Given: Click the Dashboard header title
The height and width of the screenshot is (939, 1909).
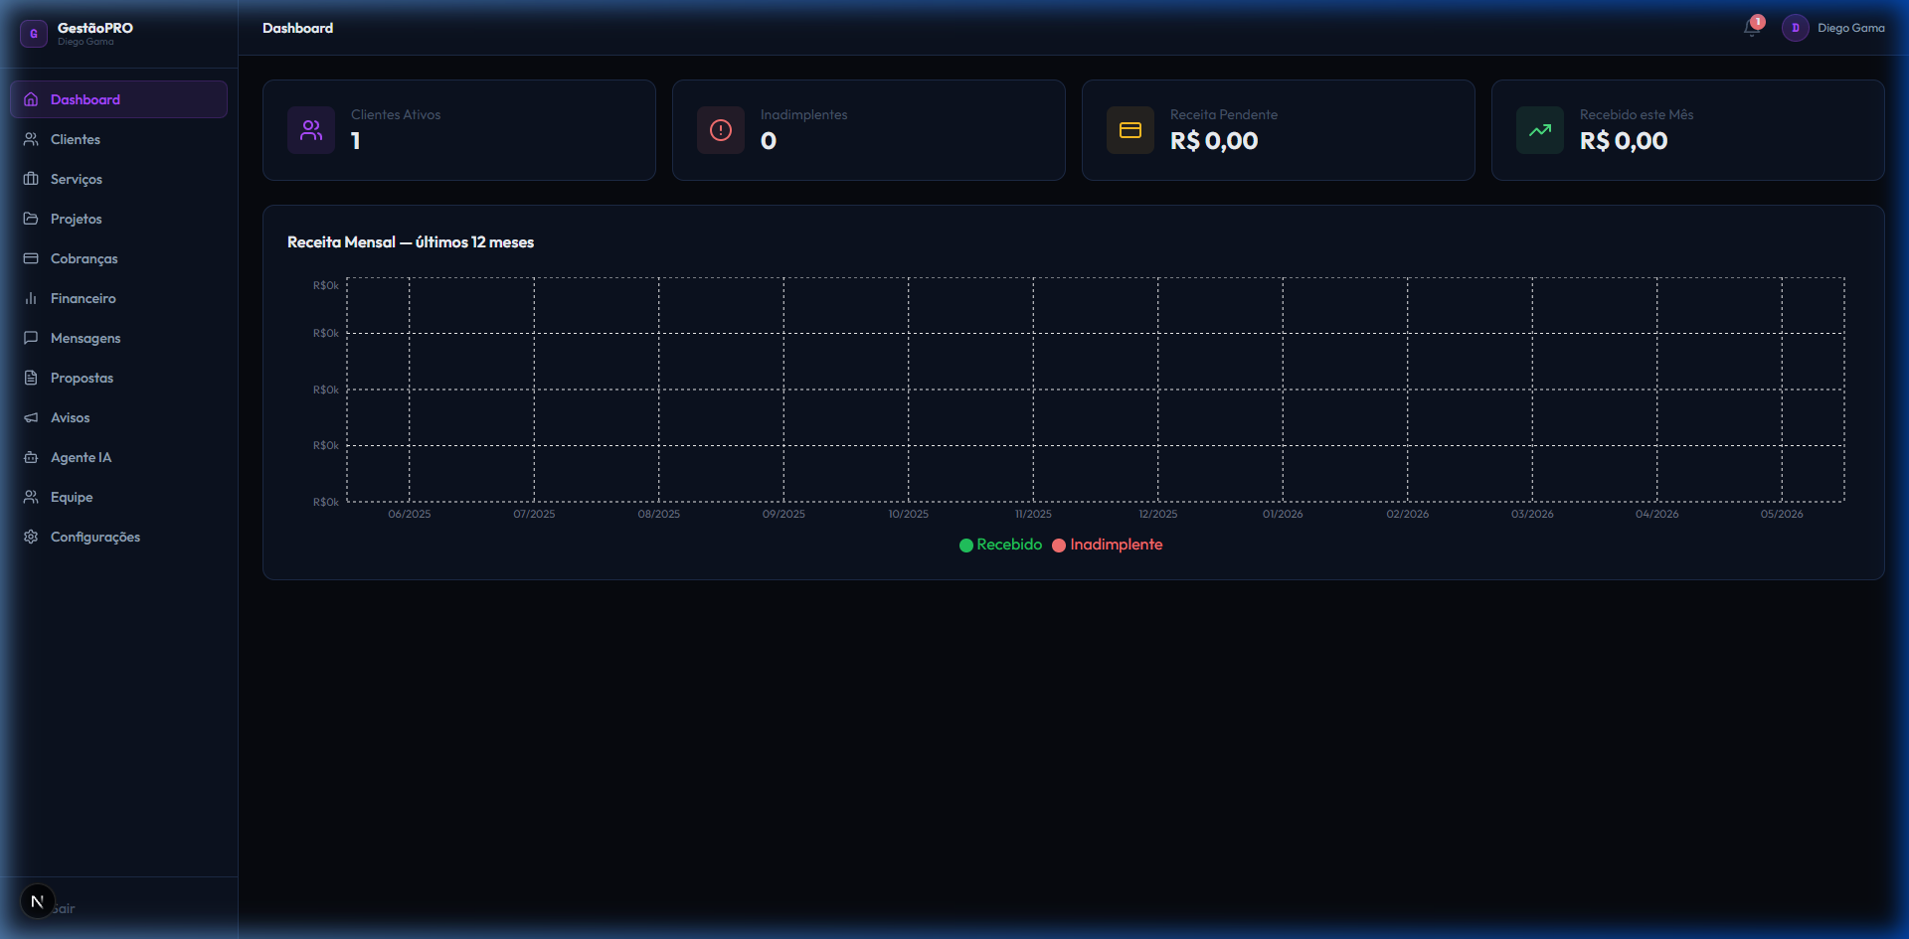Looking at the screenshot, I should pyautogui.click(x=297, y=28).
